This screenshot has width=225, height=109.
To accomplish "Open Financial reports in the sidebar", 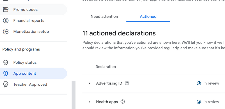I will 33,21.
